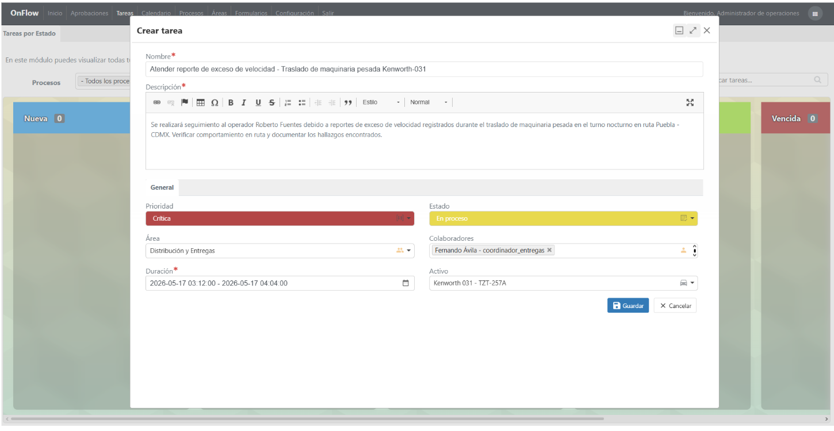This screenshot has height=431, width=834.
Task: Apply block quote formatting
Action: tap(348, 102)
